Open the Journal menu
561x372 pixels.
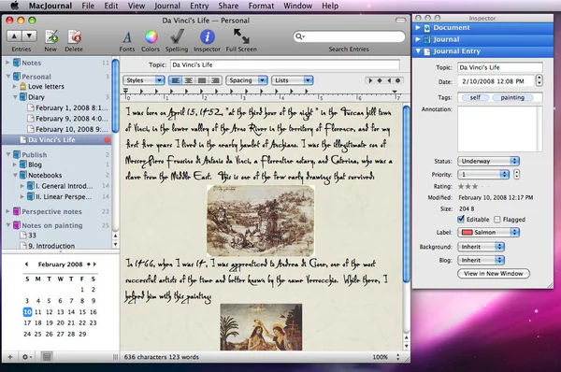(x=167, y=6)
